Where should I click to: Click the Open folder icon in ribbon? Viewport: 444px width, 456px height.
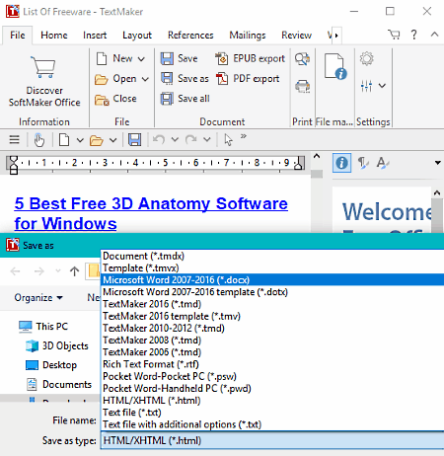(101, 79)
